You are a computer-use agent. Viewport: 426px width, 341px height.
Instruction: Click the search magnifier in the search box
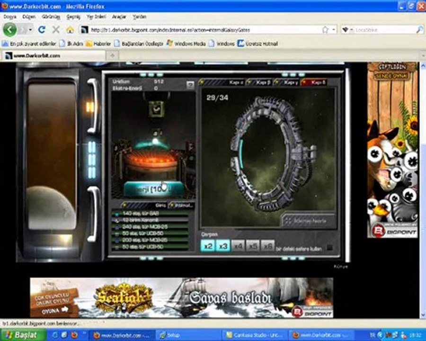point(419,30)
